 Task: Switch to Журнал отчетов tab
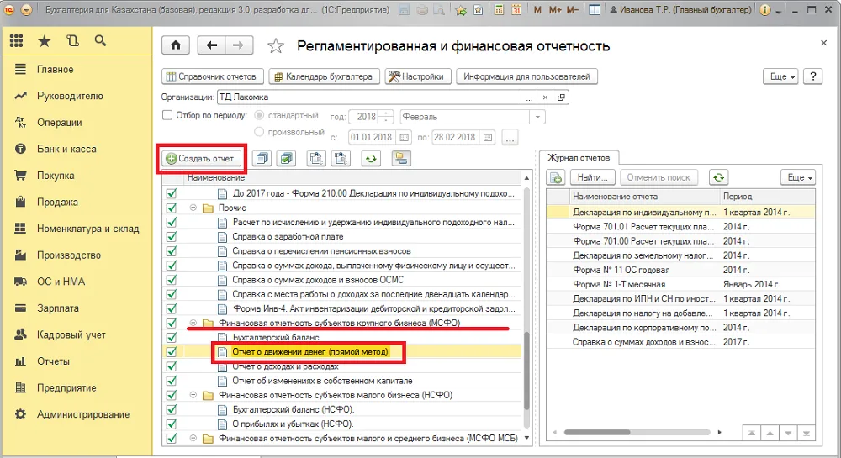[x=579, y=157]
